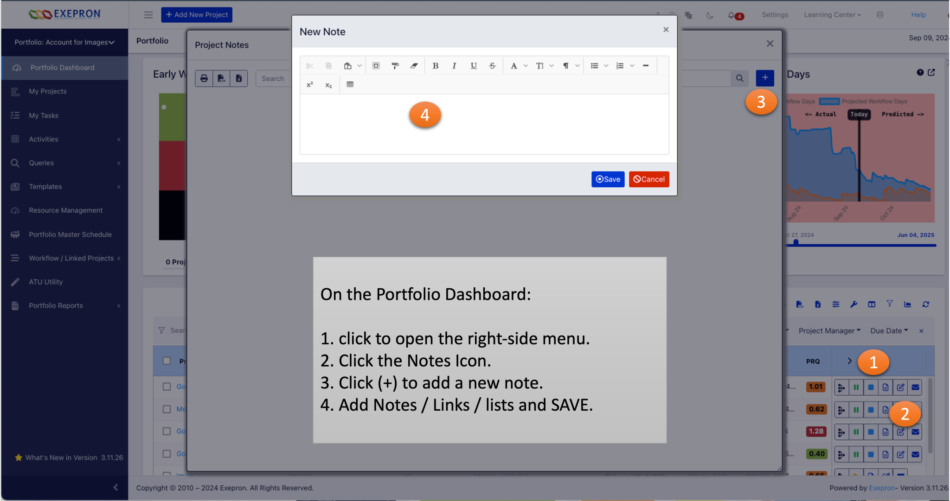Toggle the hamburger sidebar menu

coord(148,15)
